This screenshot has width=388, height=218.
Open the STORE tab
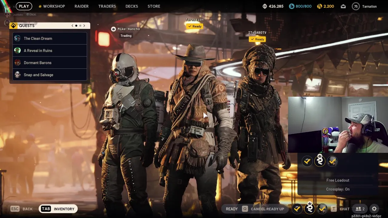pyautogui.click(x=154, y=6)
